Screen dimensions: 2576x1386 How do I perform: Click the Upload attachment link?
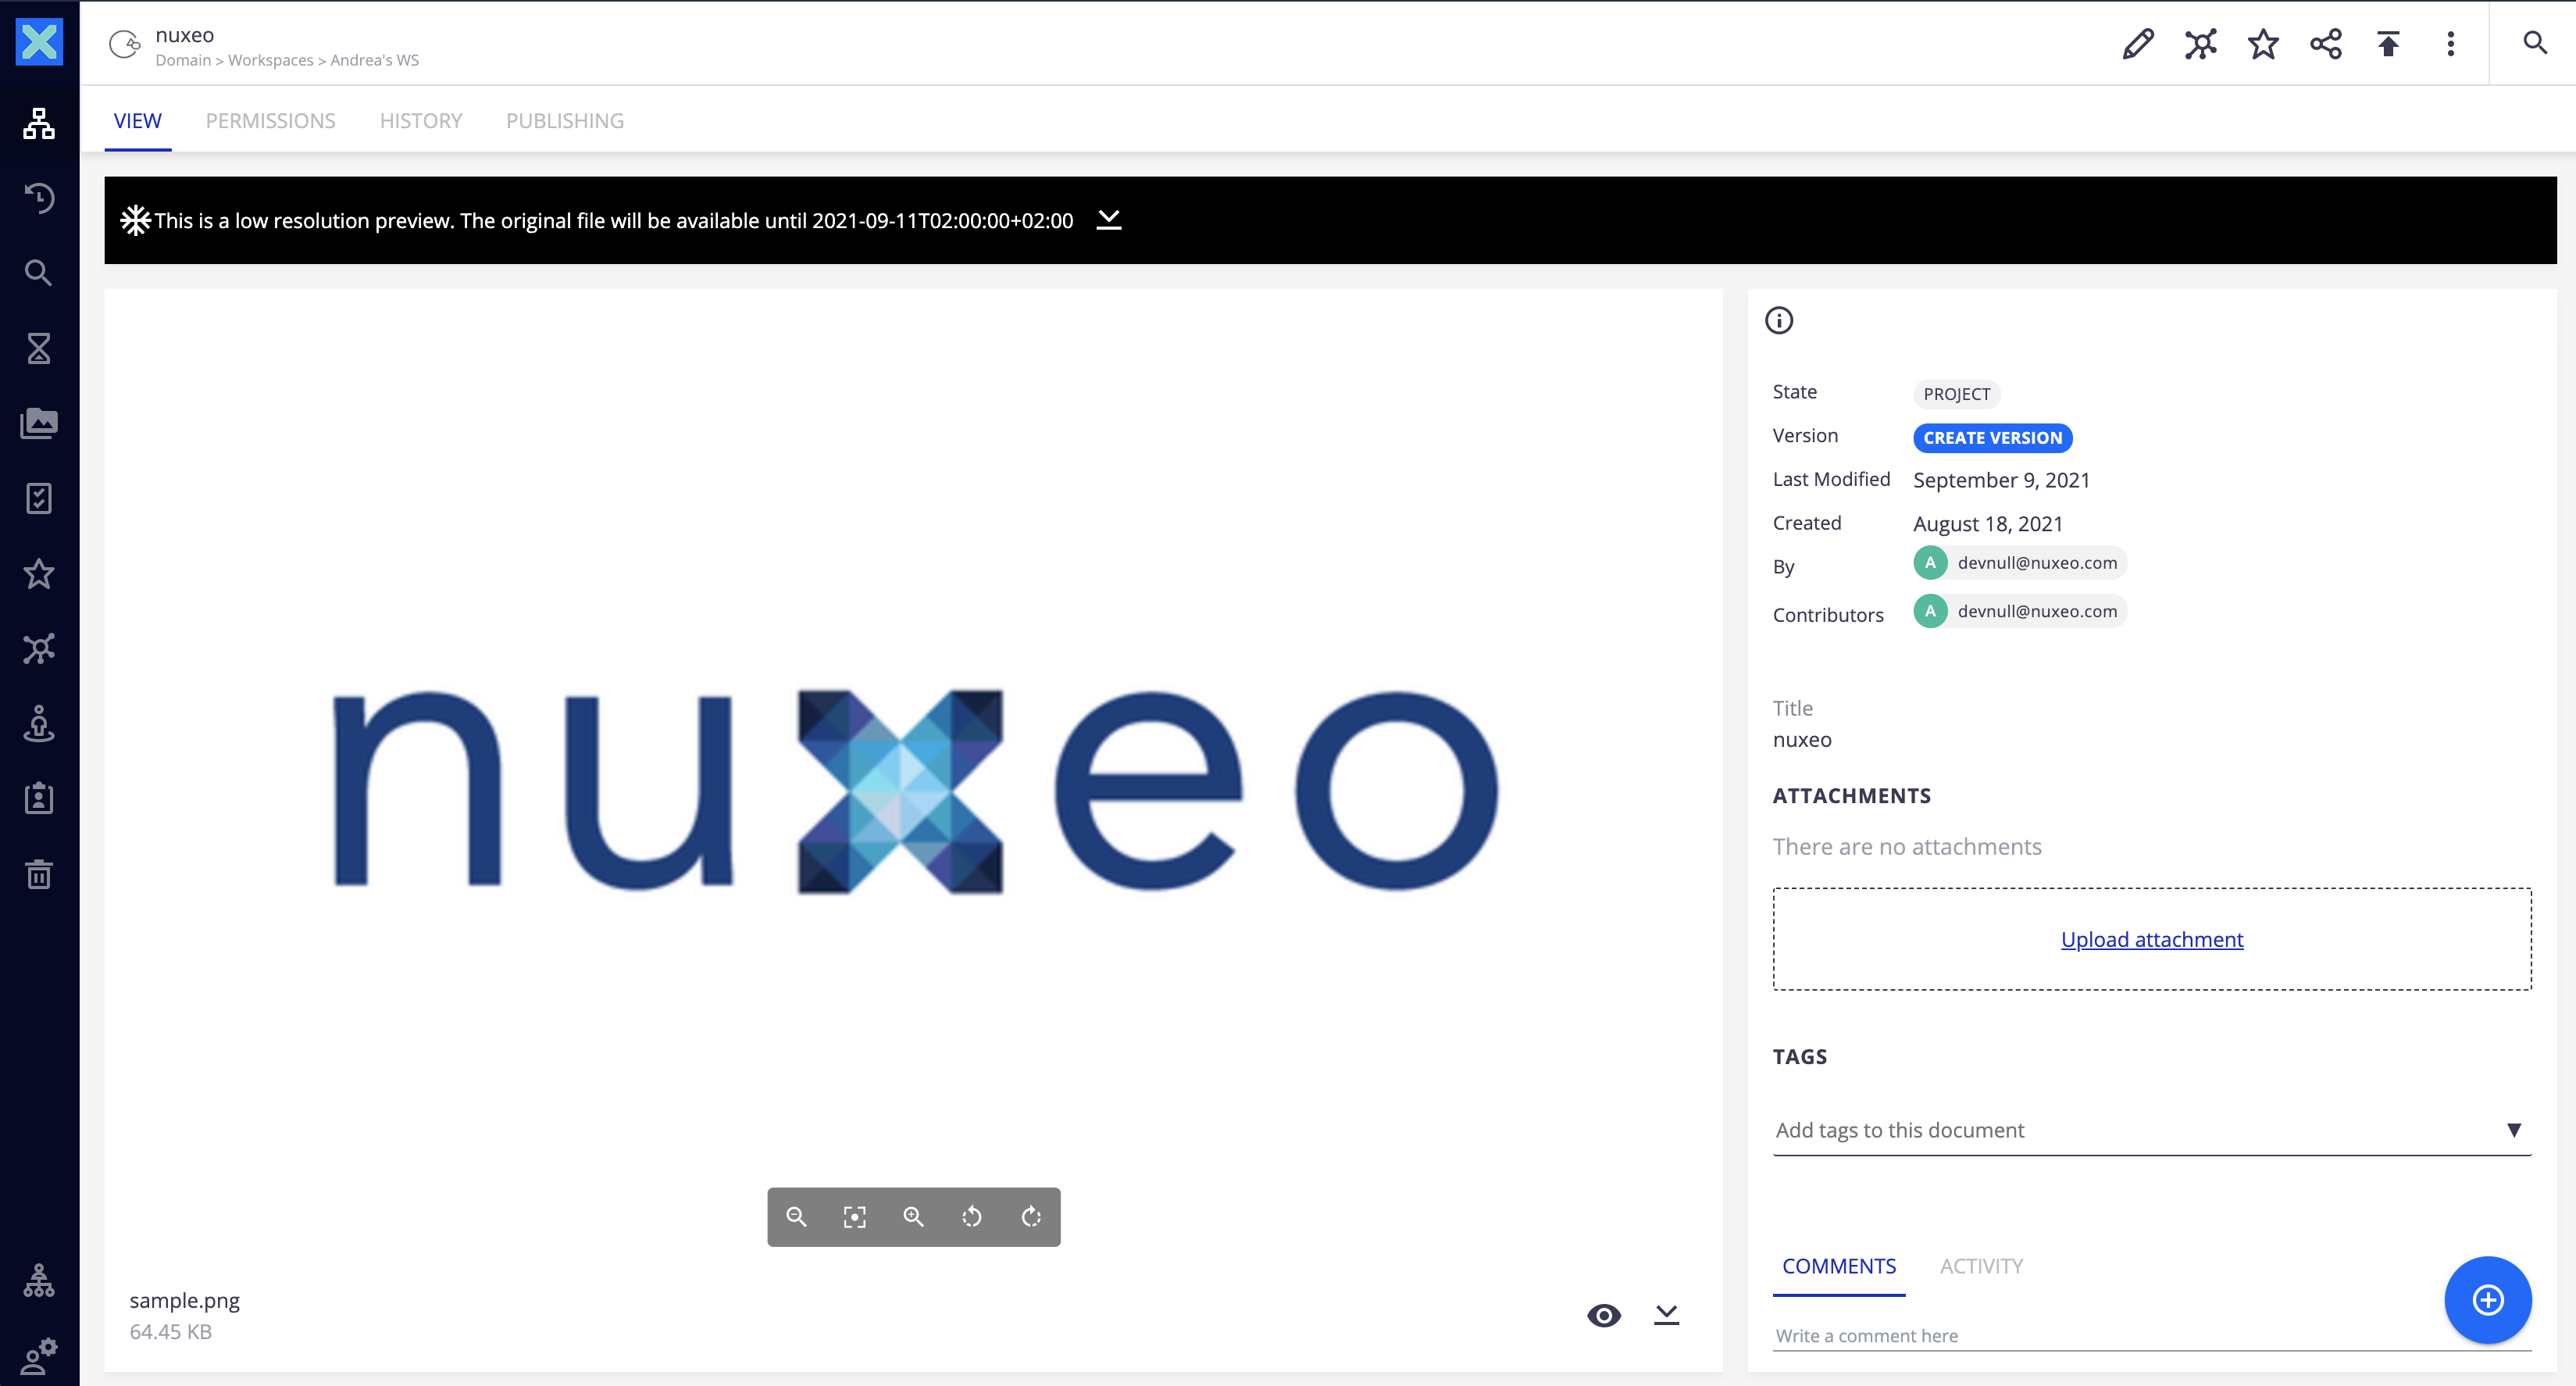click(x=2152, y=939)
